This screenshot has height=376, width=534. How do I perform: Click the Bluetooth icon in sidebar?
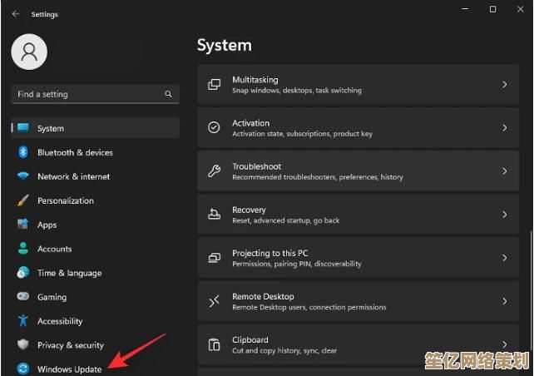point(22,152)
